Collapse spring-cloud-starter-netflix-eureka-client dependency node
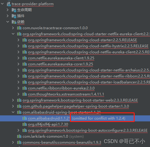Viewport: 150px width, 147px height. pyautogui.click(x=13, y=34)
